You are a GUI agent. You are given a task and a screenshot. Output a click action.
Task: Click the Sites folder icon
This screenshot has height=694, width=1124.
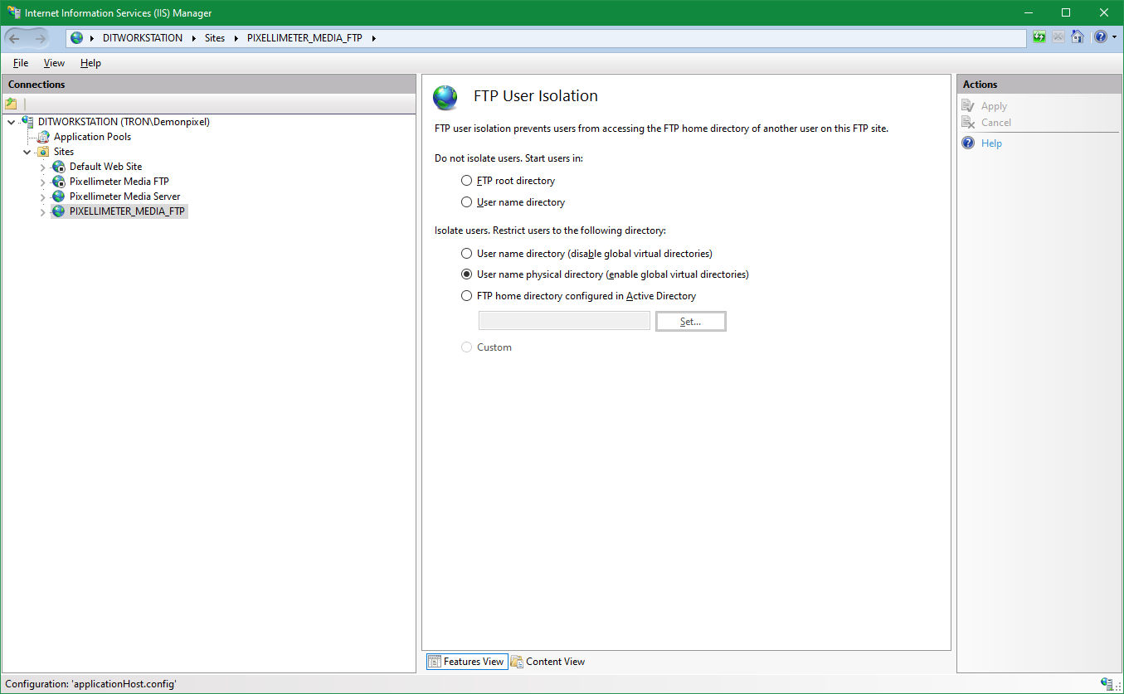[43, 152]
